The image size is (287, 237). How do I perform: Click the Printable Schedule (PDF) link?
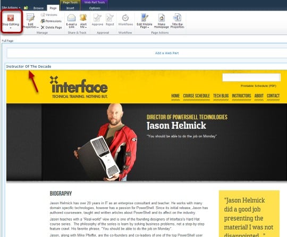(258, 86)
